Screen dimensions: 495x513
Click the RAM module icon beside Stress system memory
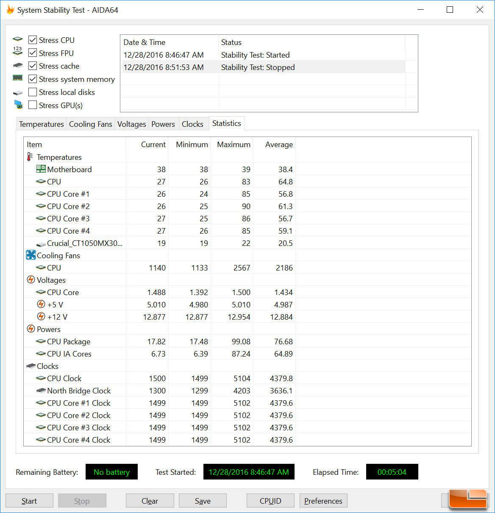[x=17, y=78]
